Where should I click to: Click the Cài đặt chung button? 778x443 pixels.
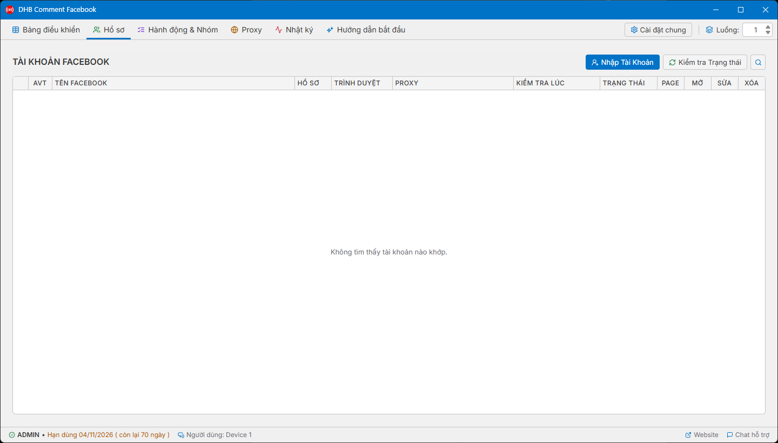pos(658,30)
